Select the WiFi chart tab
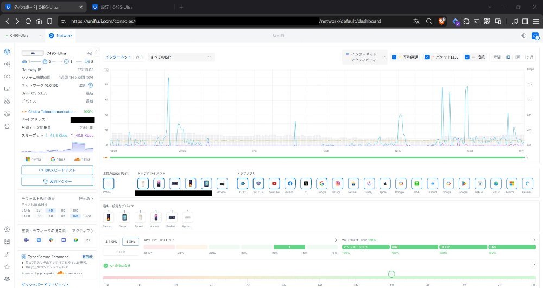 [140, 57]
